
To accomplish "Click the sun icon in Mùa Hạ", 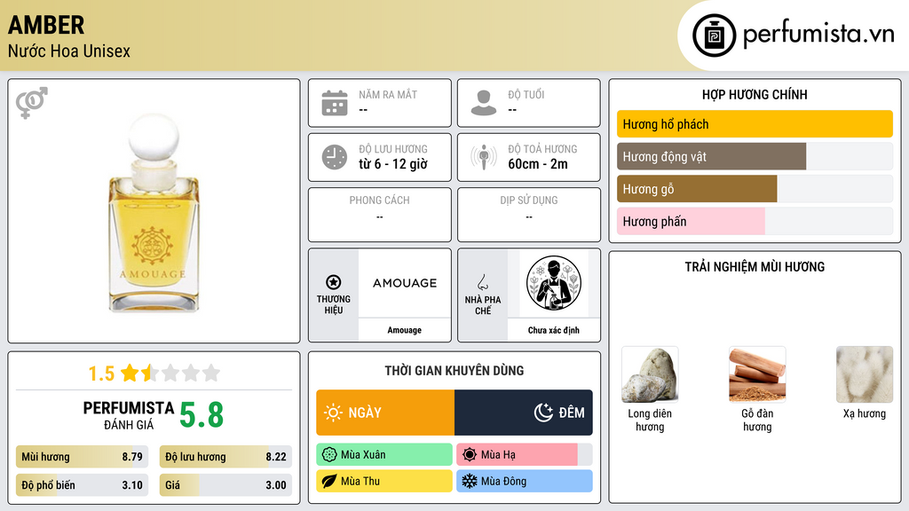I will (470, 455).
